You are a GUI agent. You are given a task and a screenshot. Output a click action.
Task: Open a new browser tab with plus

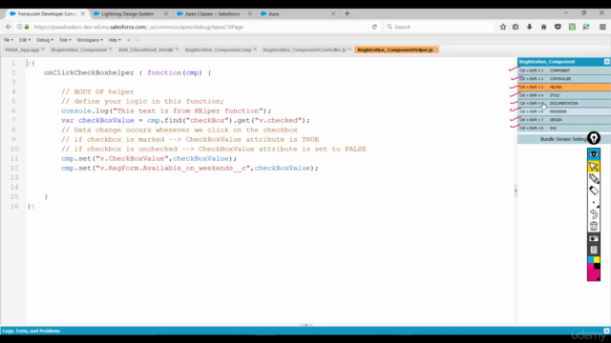347,13
